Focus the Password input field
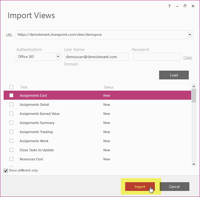The height and width of the screenshot is (197, 200). pyautogui.click(x=157, y=57)
